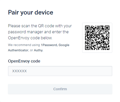Click the "We recommend using" text
The width and height of the screenshot is (120, 102).
pos(24,45)
